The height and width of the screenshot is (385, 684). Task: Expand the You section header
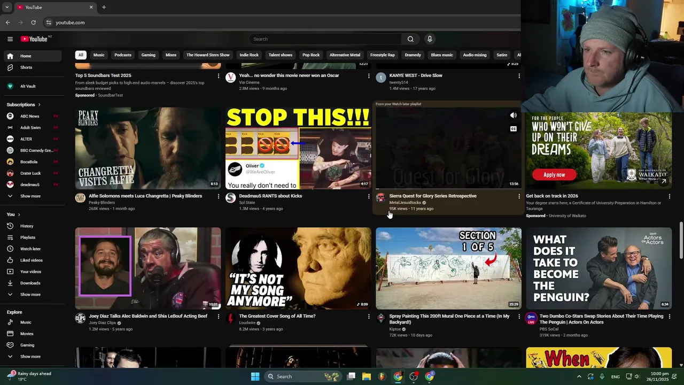point(14,214)
